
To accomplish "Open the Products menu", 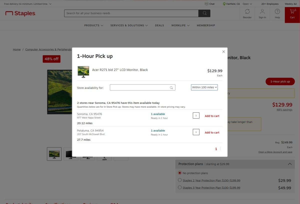I will click(x=94, y=25).
